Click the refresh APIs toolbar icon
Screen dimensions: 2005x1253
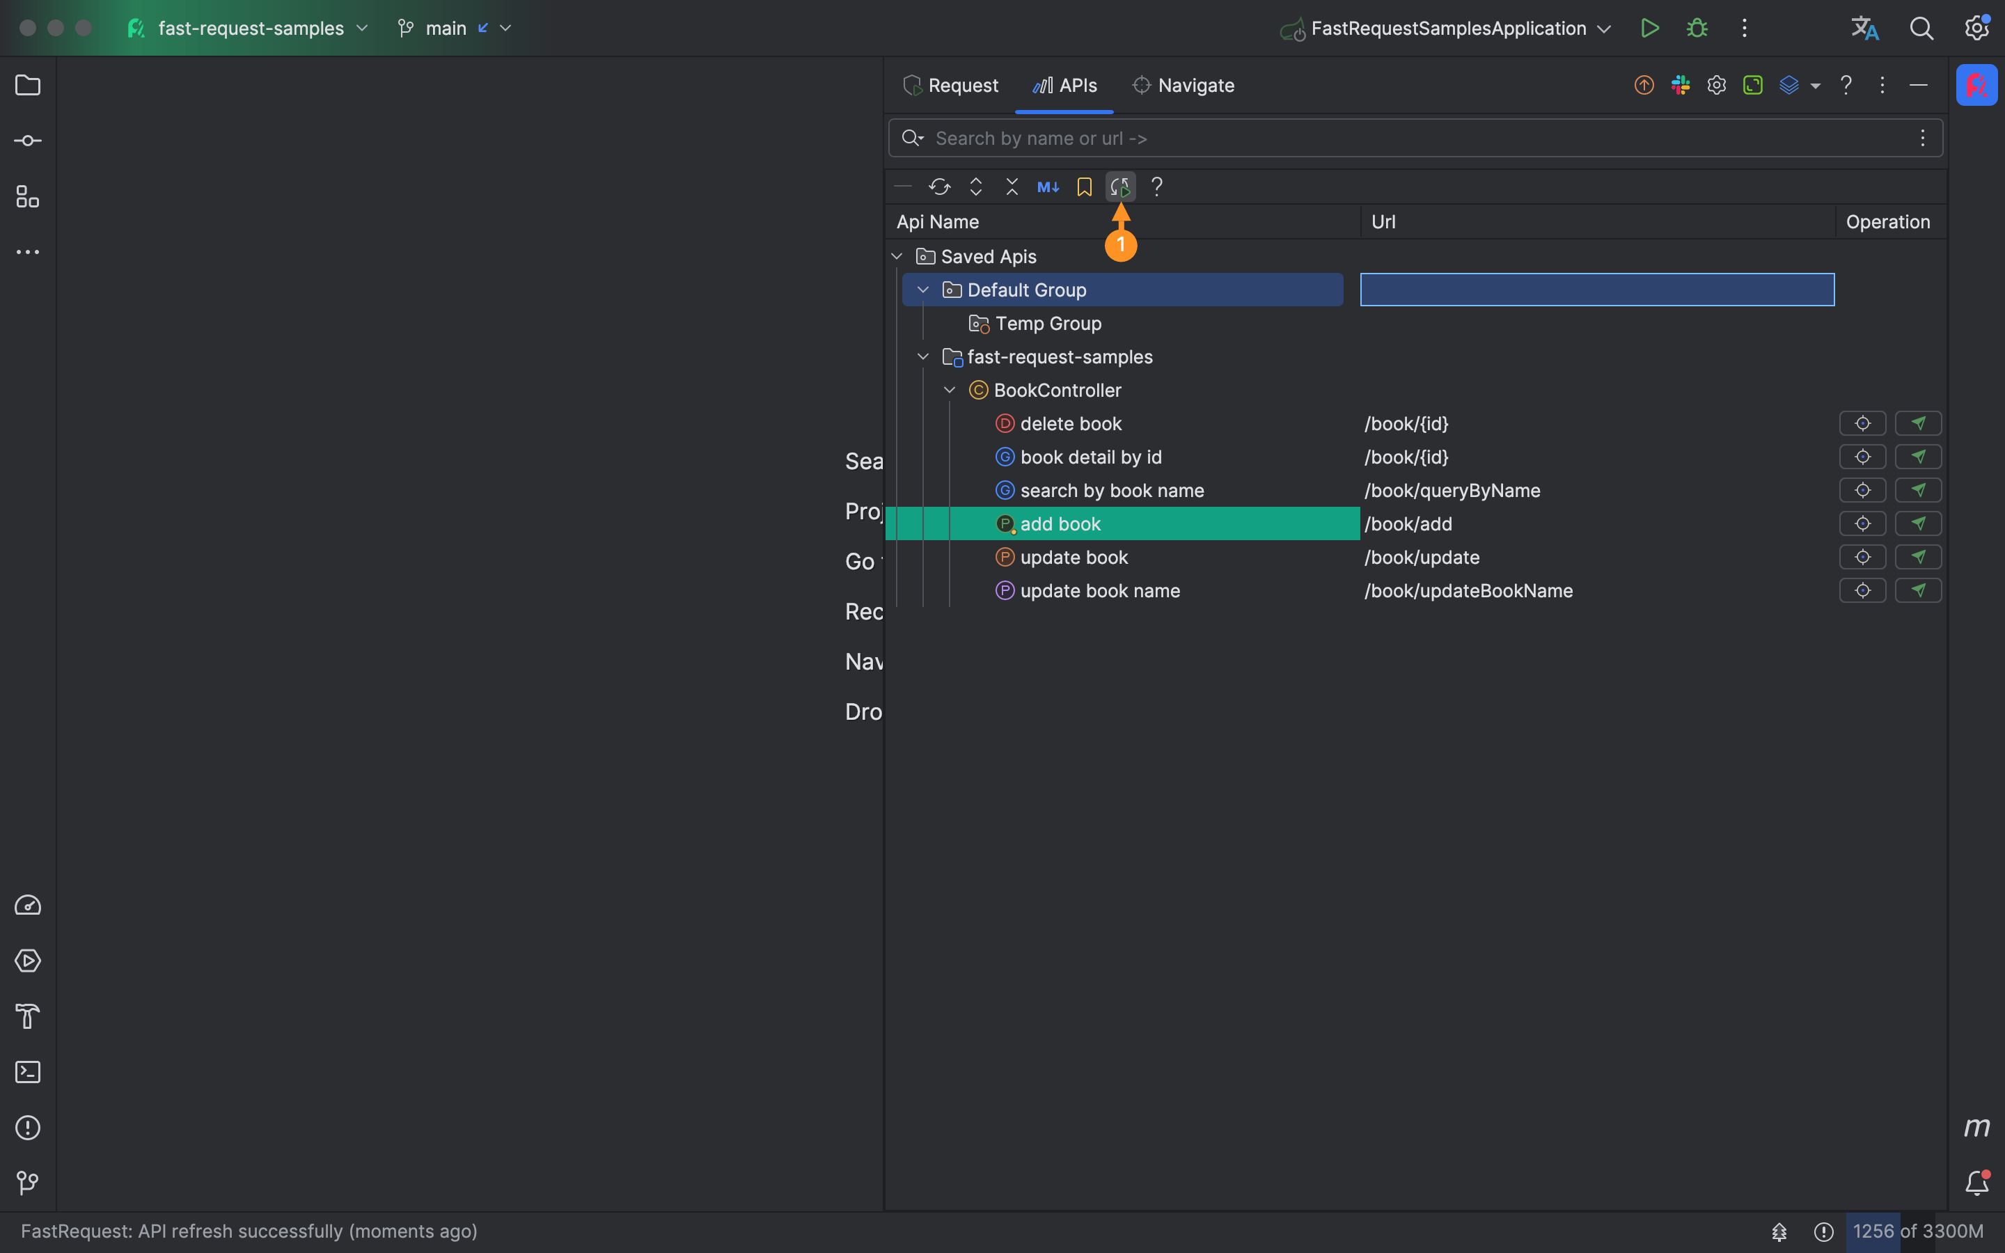coord(938,187)
